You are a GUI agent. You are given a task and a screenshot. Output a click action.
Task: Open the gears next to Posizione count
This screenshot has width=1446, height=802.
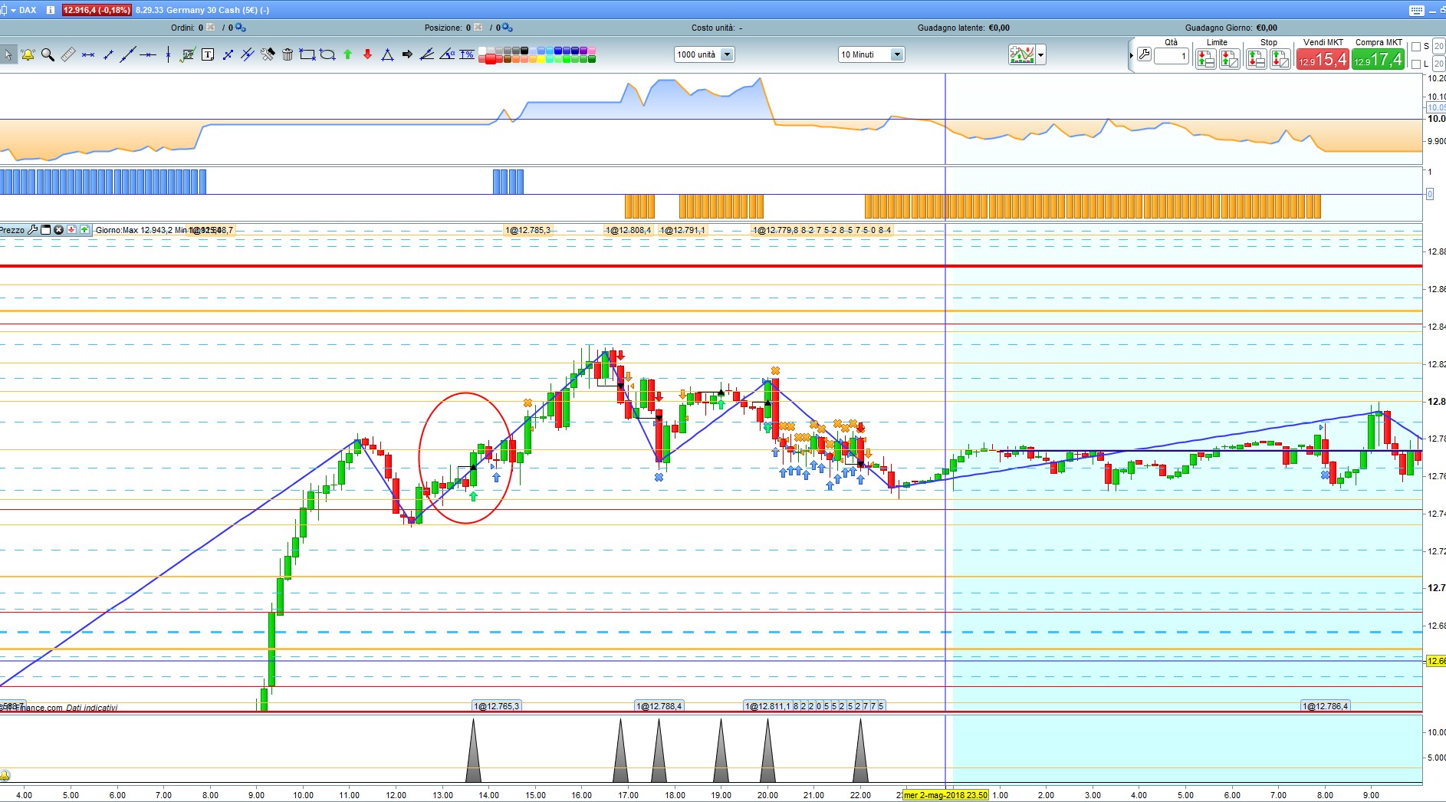[x=508, y=28]
